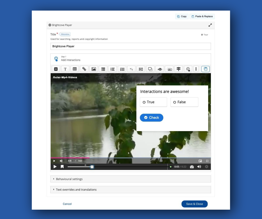Click the Cancel link

click(x=67, y=204)
